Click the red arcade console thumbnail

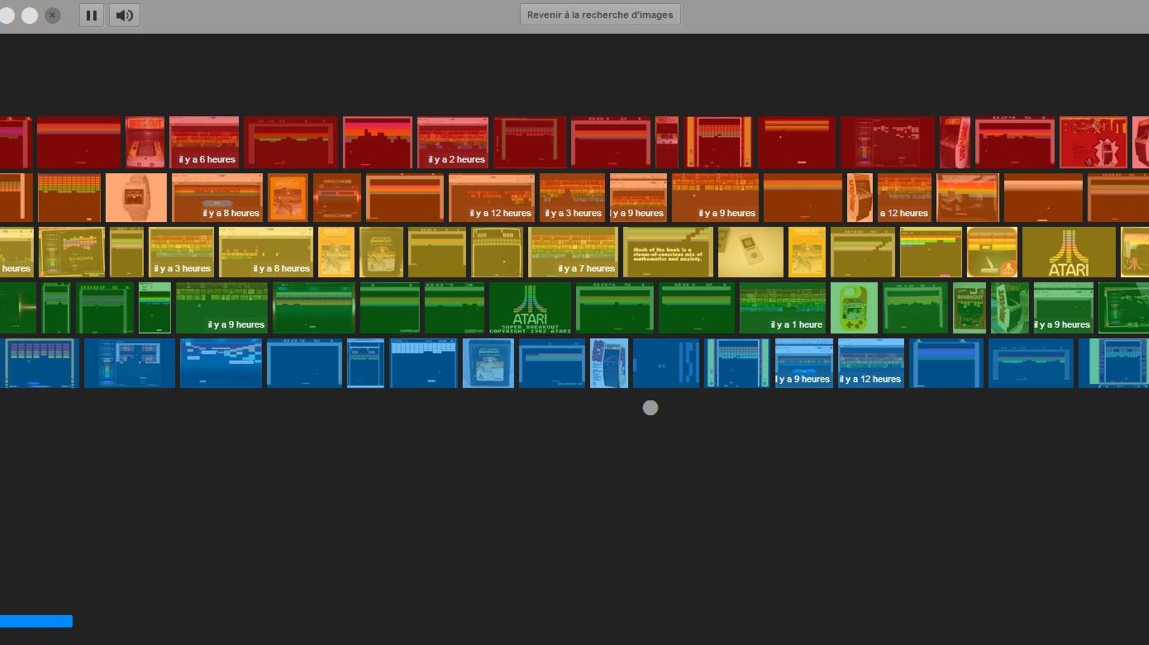[x=145, y=142]
